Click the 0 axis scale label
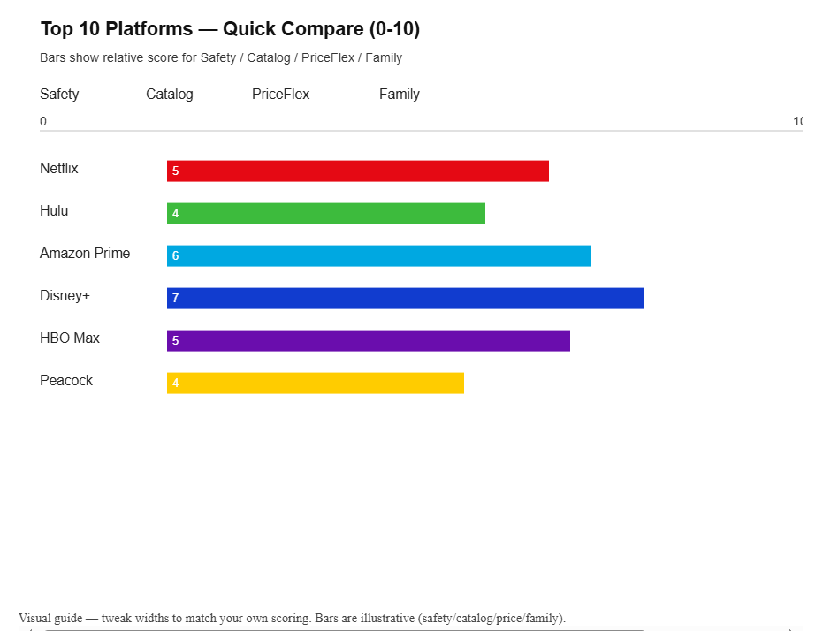The image size is (815, 631). pyautogui.click(x=43, y=121)
